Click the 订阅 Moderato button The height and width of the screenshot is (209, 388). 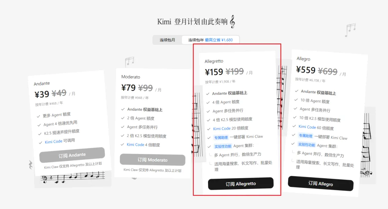point(152,160)
